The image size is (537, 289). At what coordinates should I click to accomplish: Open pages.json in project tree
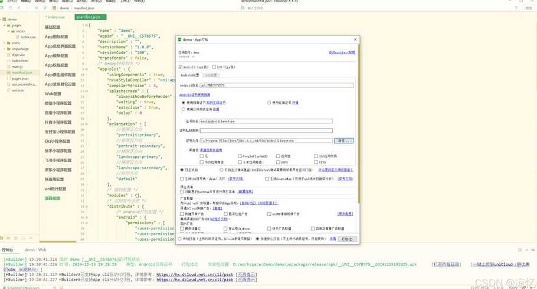pos(20,78)
